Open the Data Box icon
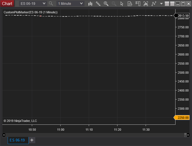The height and width of the screenshot is (146, 192). click(x=130, y=4)
